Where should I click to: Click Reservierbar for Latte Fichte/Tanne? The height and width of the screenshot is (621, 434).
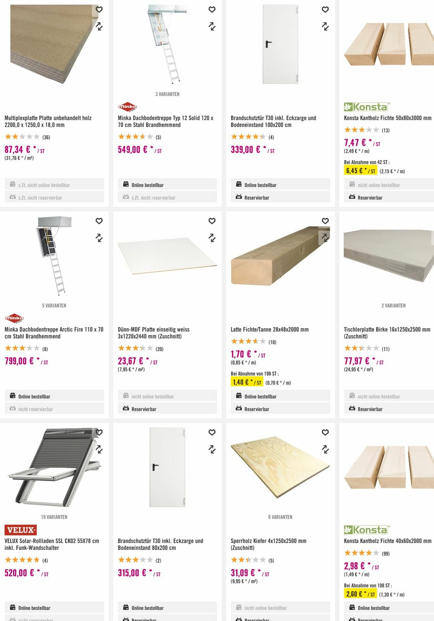pos(280,409)
